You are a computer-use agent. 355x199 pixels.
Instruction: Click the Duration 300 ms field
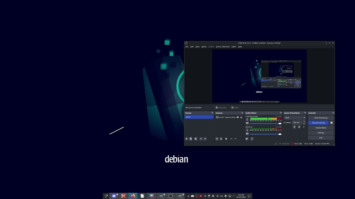(297, 122)
